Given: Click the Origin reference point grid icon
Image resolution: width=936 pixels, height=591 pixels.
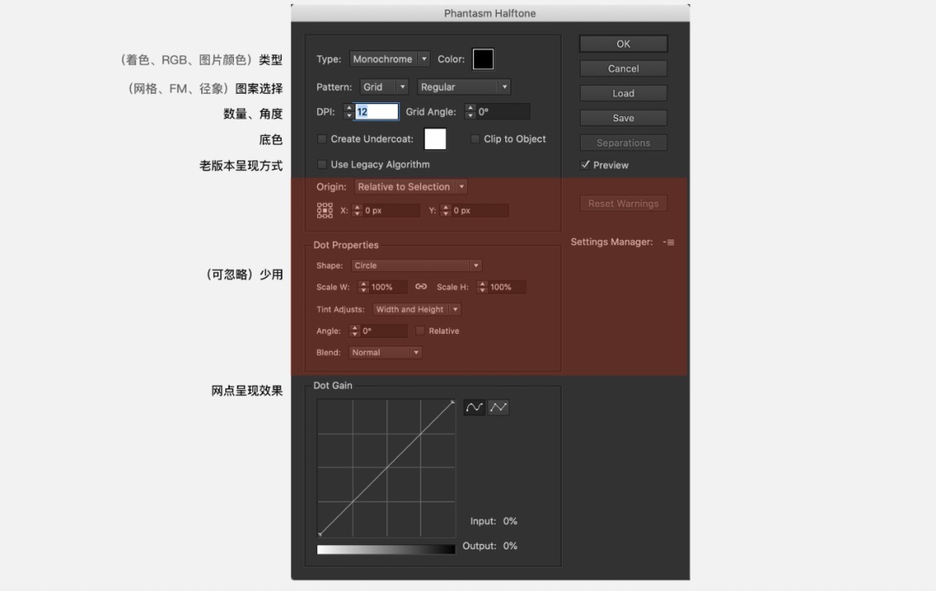Looking at the screenshot, I should [x=325, y=211].
